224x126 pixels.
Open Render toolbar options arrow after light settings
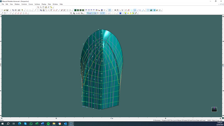tap(137, 13)
